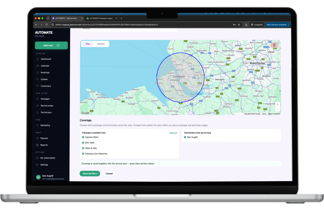The height and width of the screenshot is (210, 324).
Task: Bookmark this page with star icon
Action: click(x=239, y=25)
